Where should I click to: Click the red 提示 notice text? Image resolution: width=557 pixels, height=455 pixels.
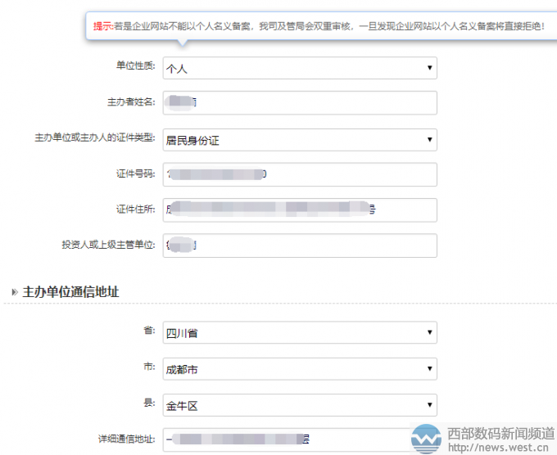click(102, 26)
